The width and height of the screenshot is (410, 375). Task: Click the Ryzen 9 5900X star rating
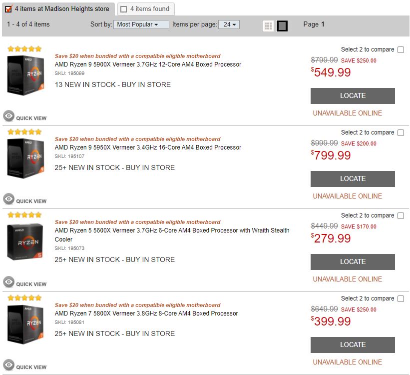point(24,49)
